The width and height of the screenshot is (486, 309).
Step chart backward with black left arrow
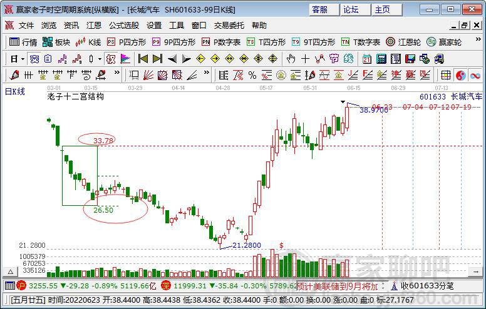tap(172, 59)
